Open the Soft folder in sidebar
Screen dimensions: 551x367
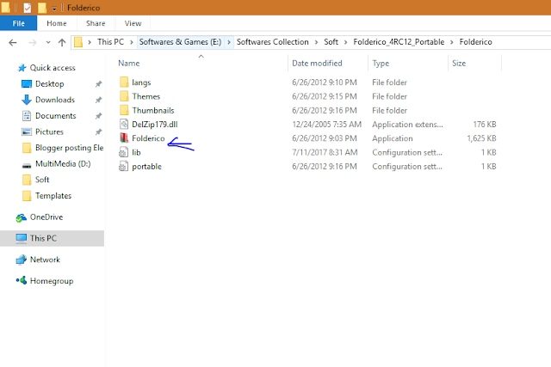pos(42,180)
